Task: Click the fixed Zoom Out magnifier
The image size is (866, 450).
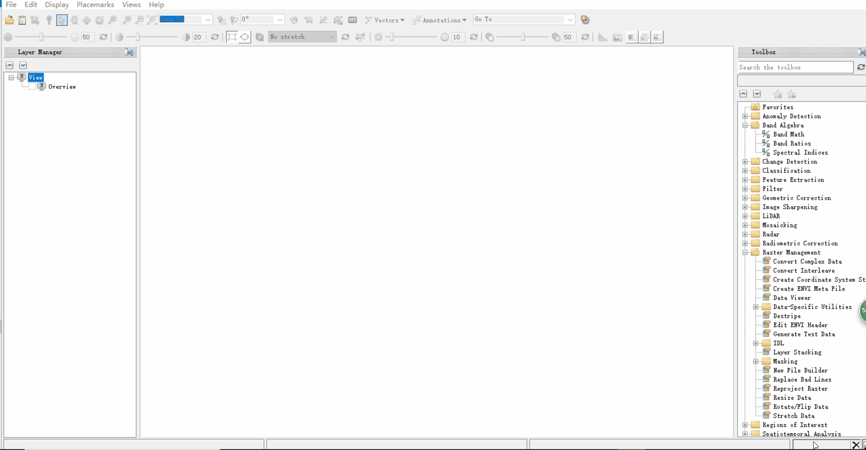Action: pos(140,20)
